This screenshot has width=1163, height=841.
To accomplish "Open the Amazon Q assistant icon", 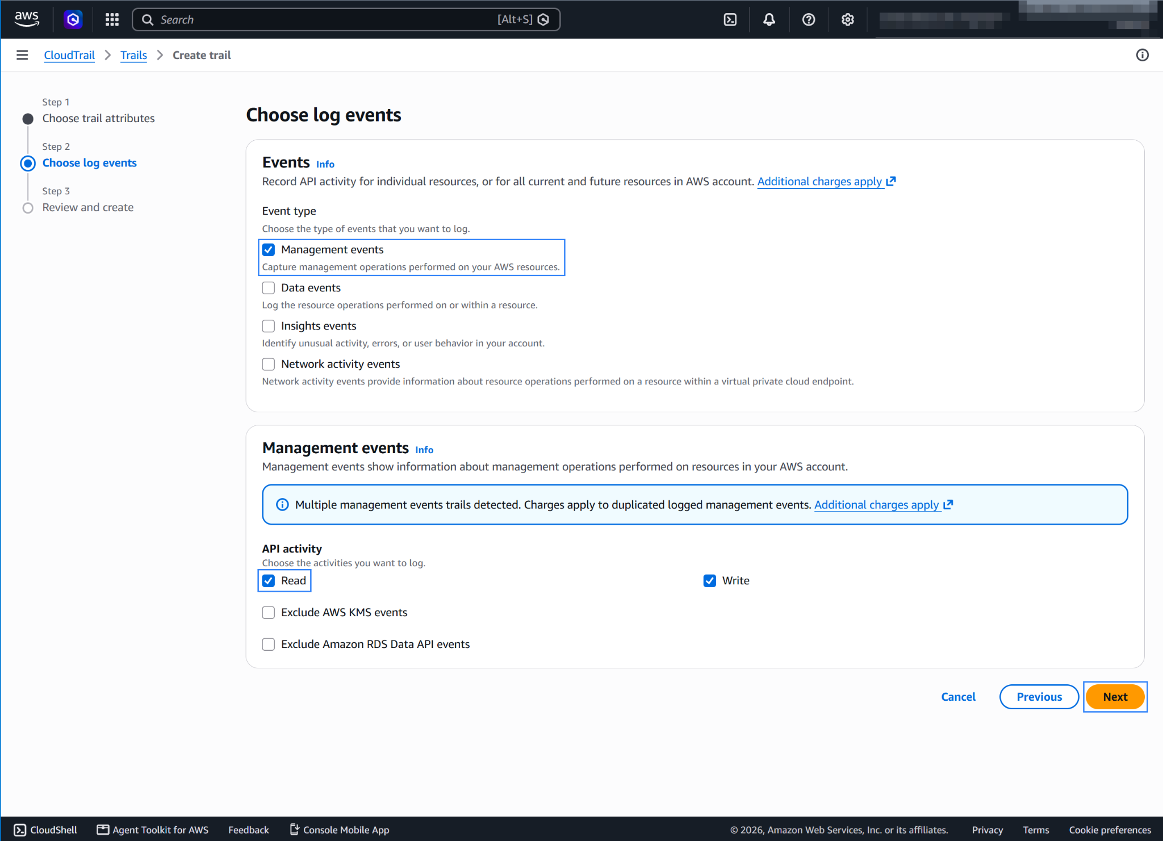I will pos(73,20).
